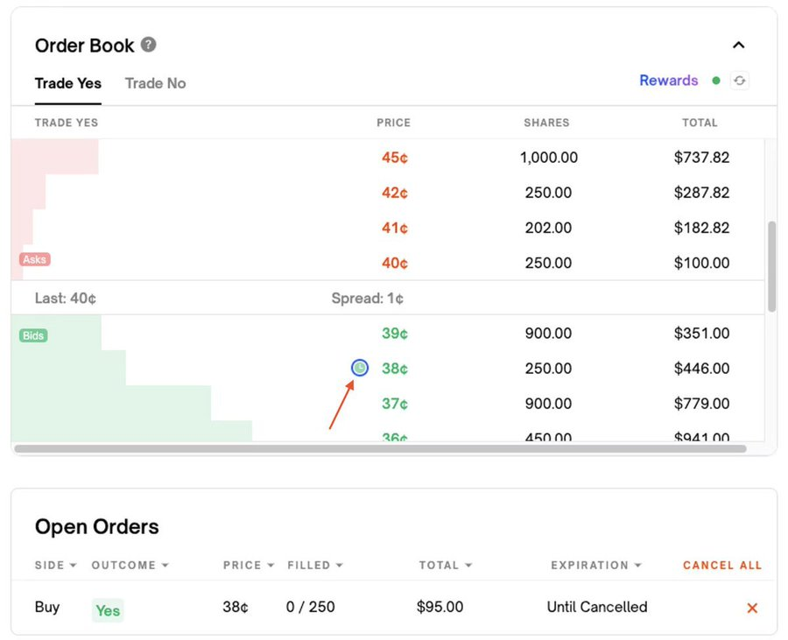Select the 40¢ ask price row
The image size is (788, 640).
pyautogui.click(x=394, y=263)
